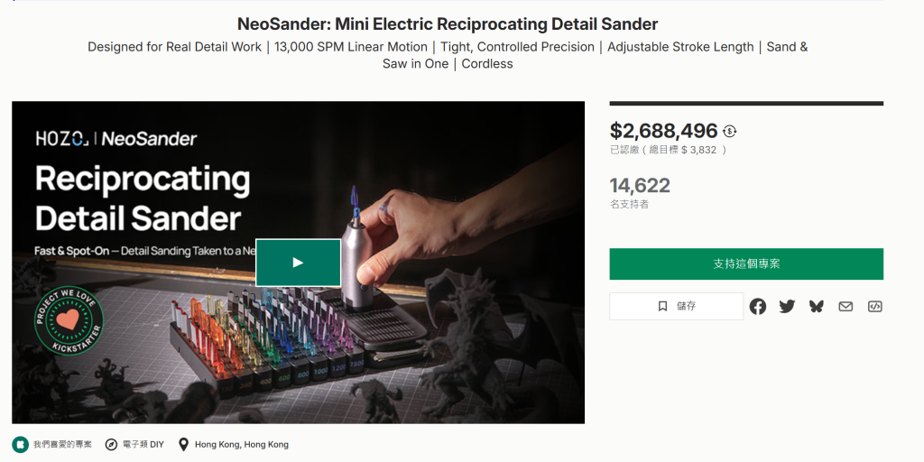This screenshot has width=924, height=462.
Task: Share project by email envelope icon
Action: coord(845,307)
